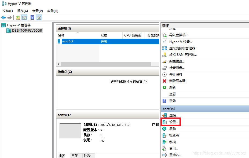Click the 帮助 question mark icon in actions
Screen dimensions: 249x158
164,101
